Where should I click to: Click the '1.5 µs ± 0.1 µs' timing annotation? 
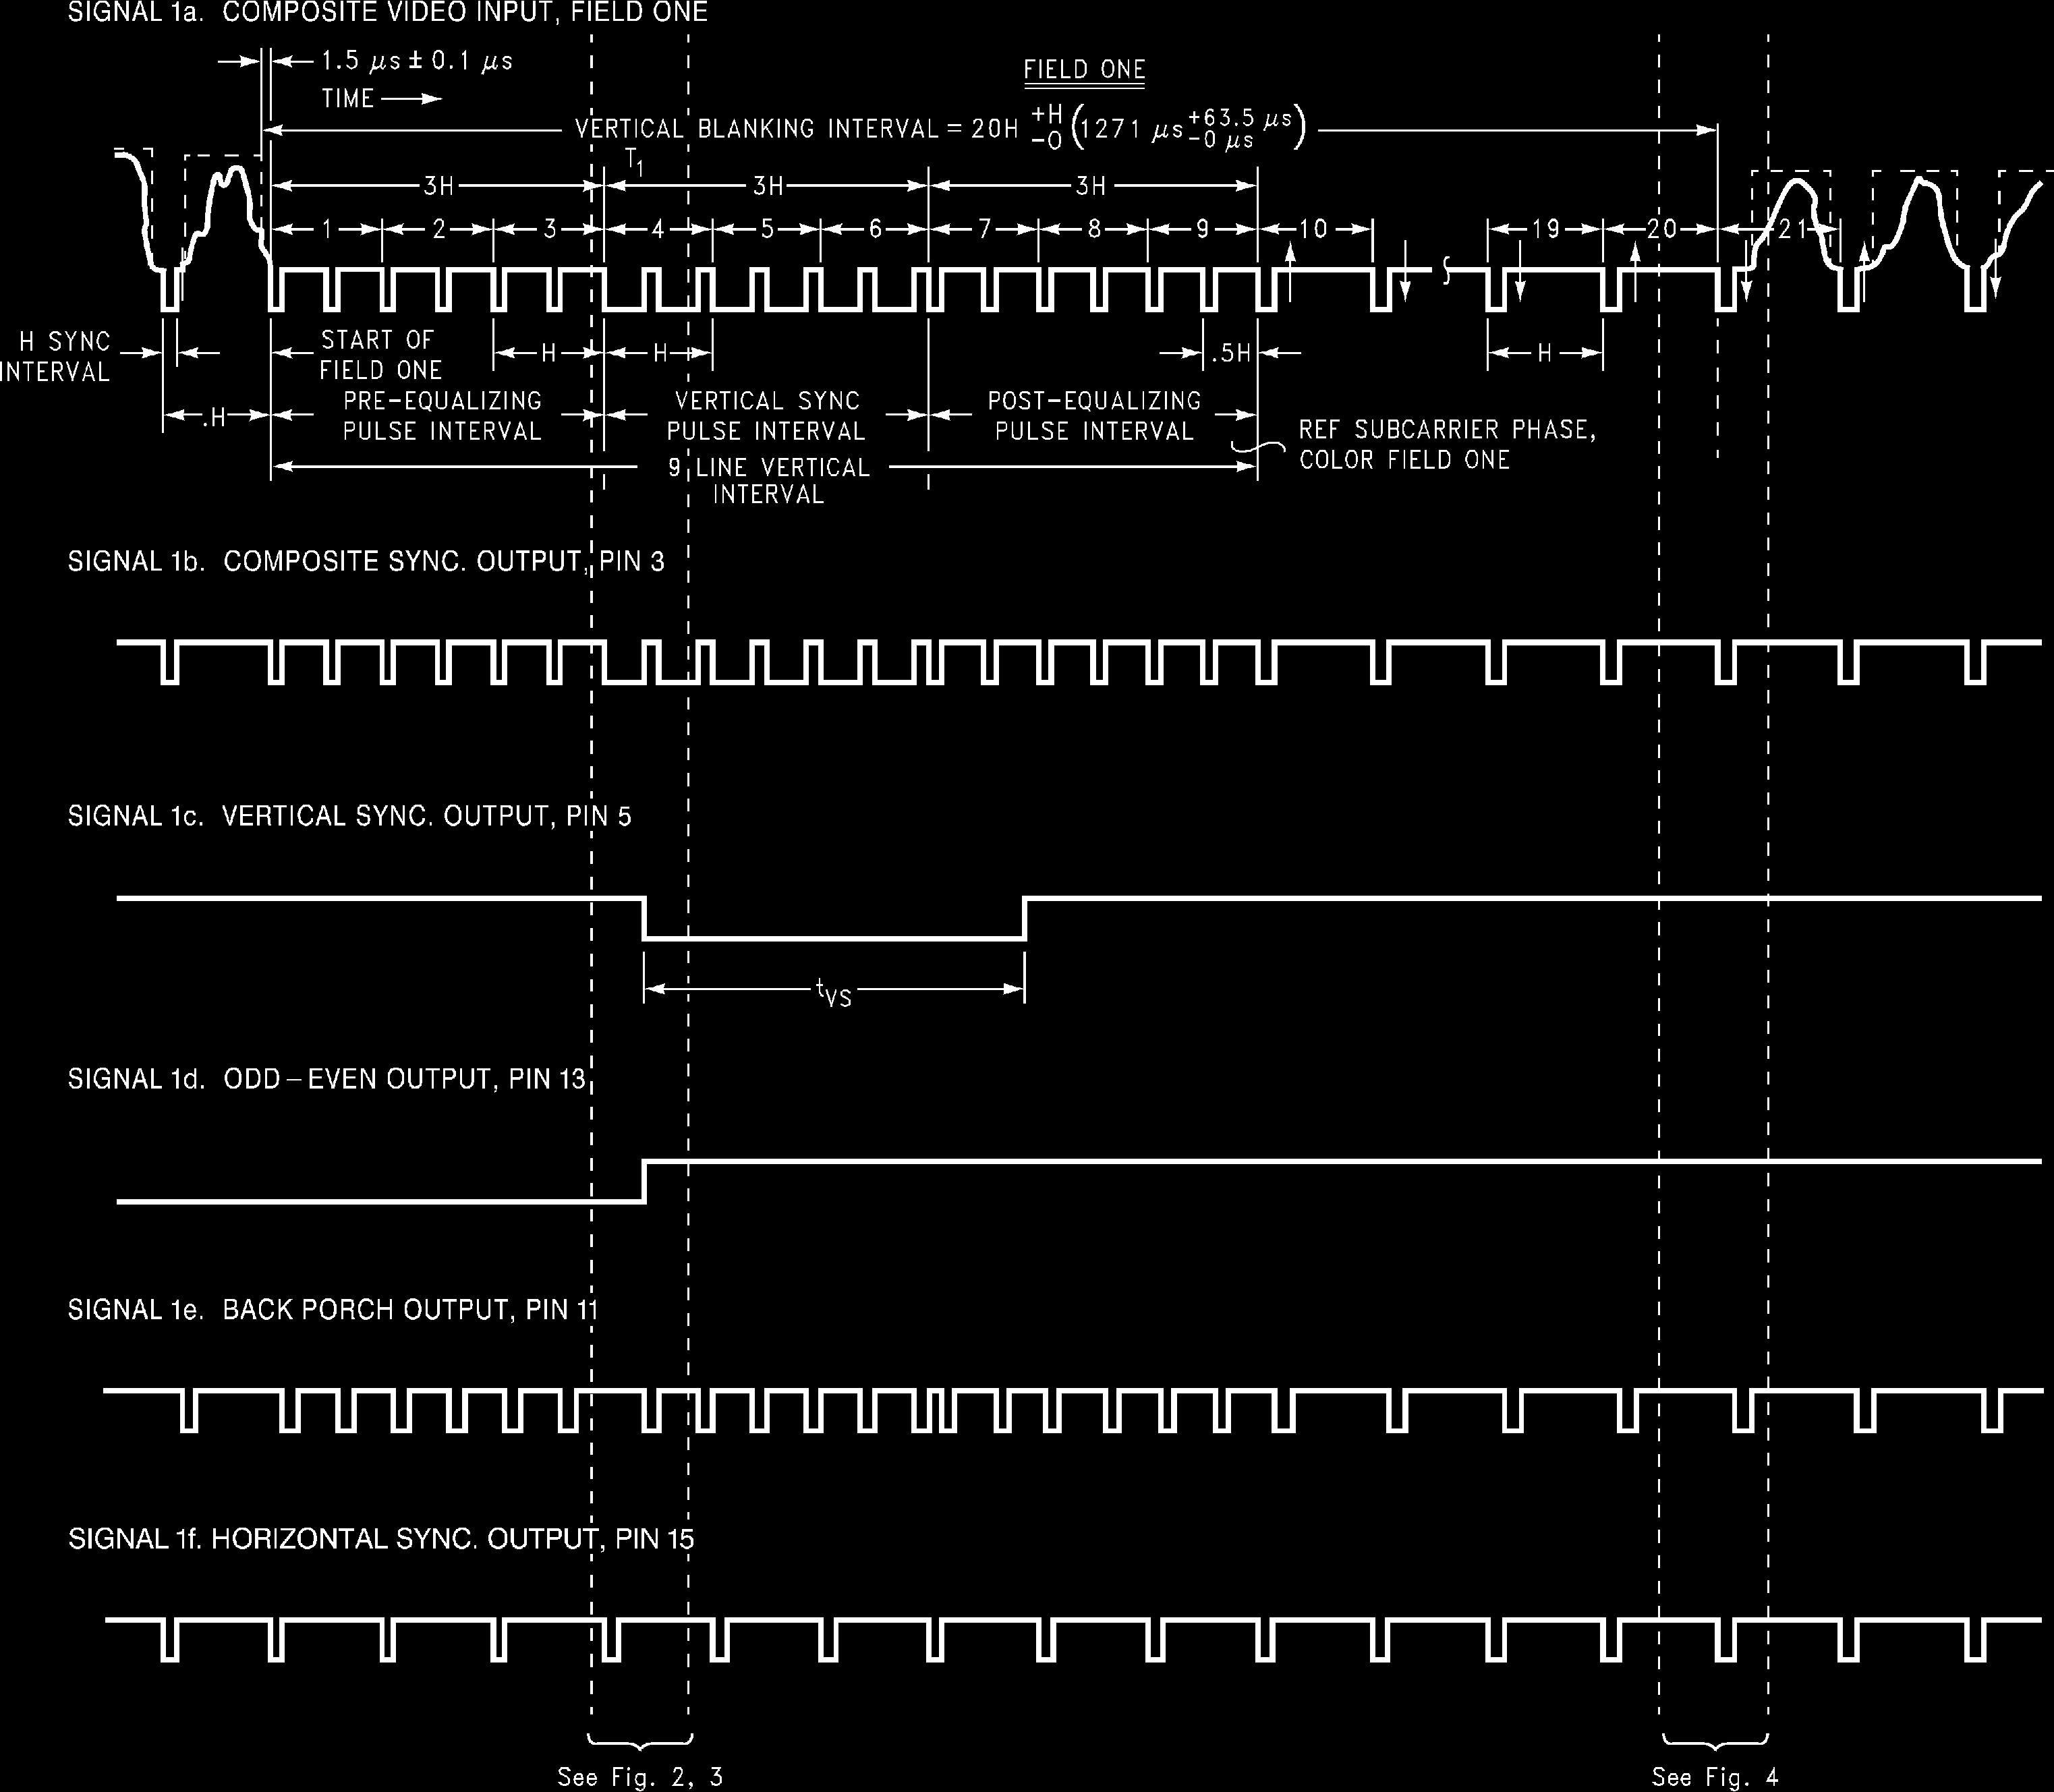pos(416,62)
